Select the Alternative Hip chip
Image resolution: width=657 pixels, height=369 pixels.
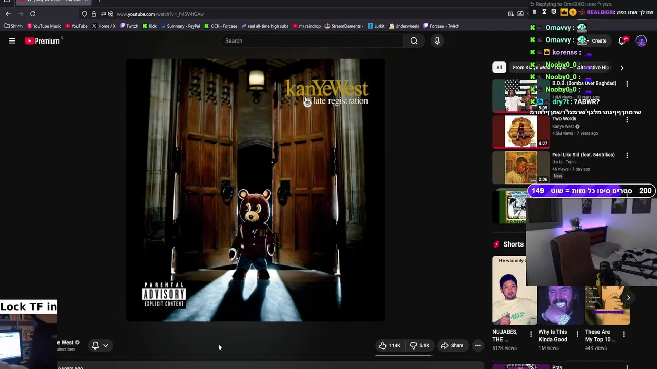click(x=593, y=67)
